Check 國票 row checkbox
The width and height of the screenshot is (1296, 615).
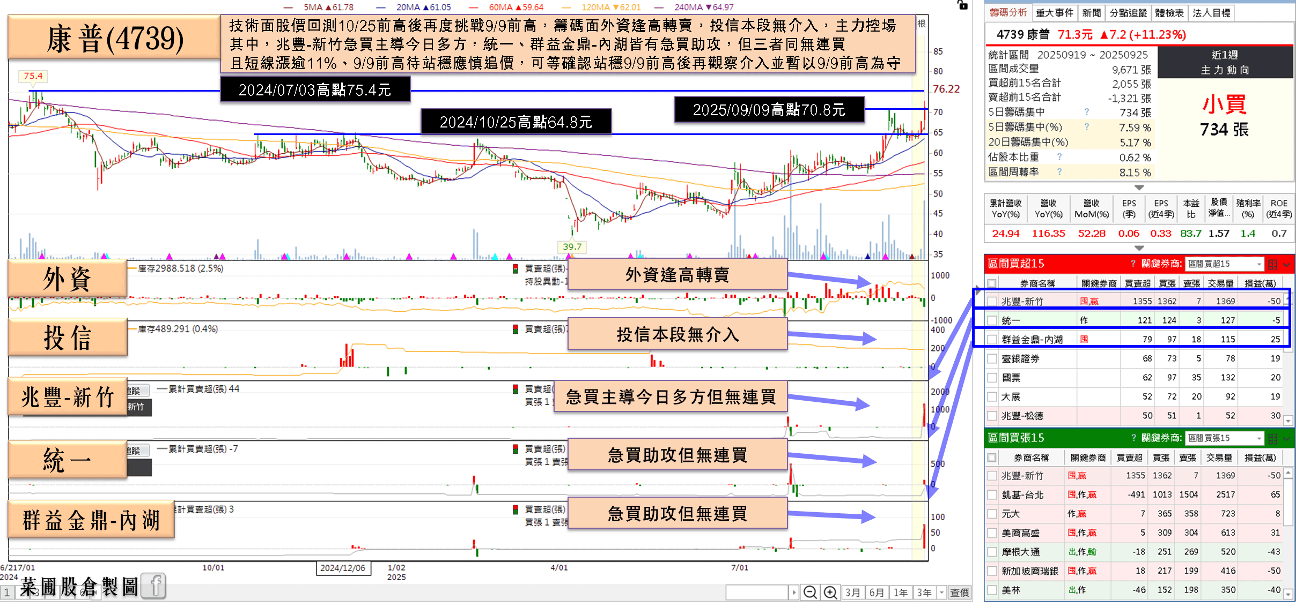[992, 378]
